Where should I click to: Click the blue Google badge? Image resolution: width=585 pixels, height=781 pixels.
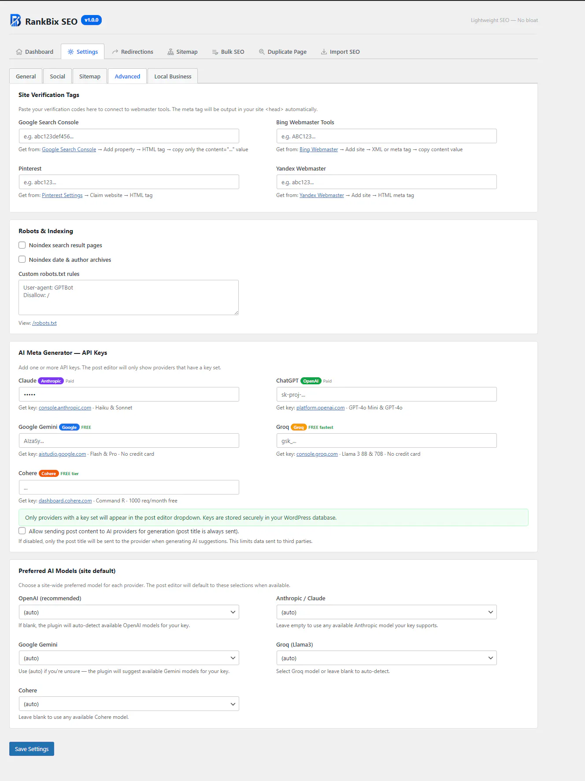pyautogui.click(x=69, y=427)
